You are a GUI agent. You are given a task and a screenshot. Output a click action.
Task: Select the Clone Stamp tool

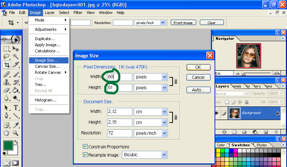point(6,82)
